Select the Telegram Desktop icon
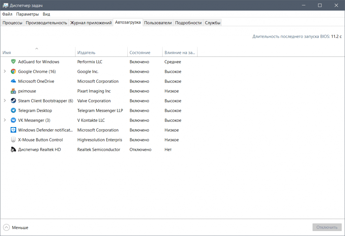Screen dimensions: 345x236 coord(13,111)
